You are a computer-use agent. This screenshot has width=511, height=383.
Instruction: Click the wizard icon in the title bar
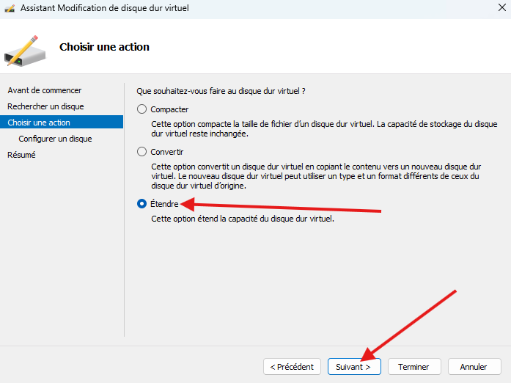point(9,9)
